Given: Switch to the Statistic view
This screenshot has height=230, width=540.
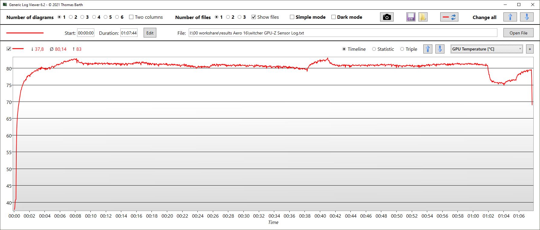Looking at the screenshot, I should click(374, 49).
